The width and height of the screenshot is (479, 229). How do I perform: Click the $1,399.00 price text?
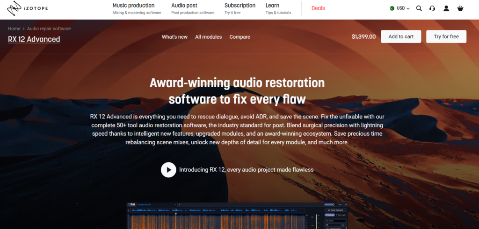[364, 36]
